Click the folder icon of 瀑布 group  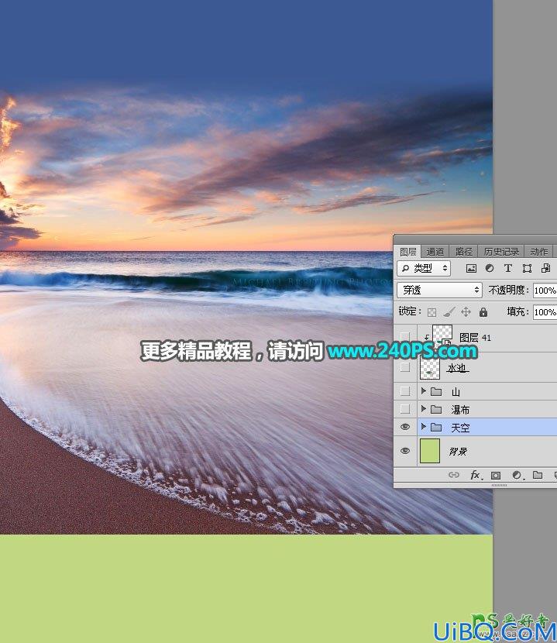pos(436,409)
